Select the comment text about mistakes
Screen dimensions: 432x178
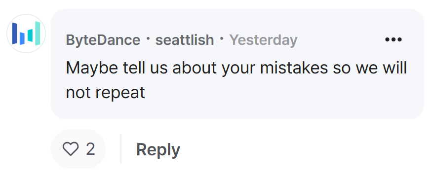(x=236, y=80)
